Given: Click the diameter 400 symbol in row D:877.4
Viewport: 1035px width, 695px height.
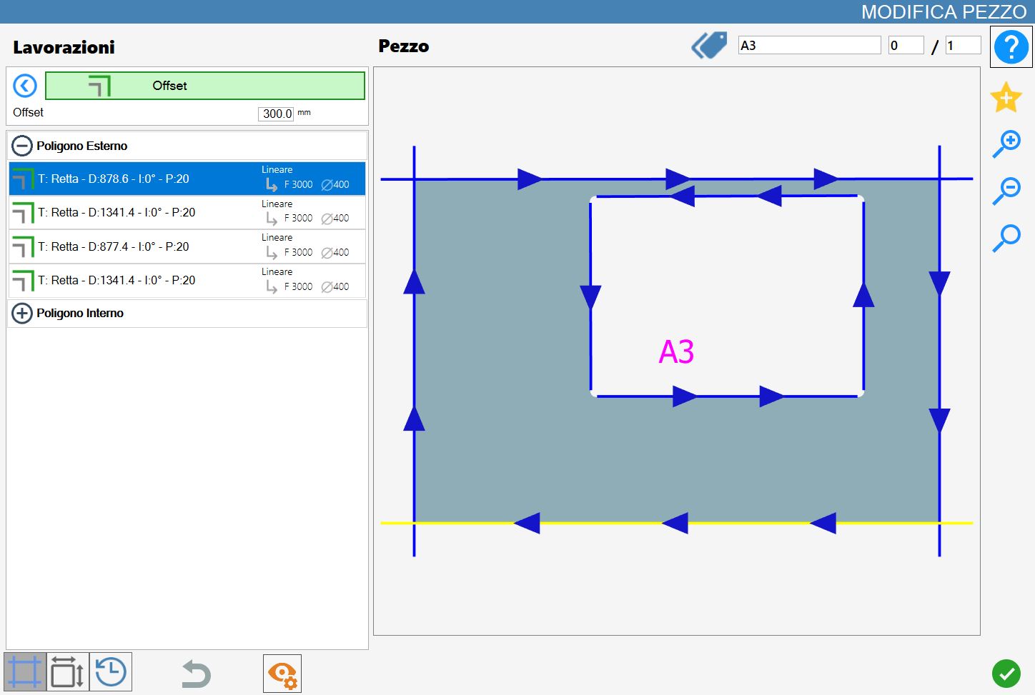Looking at the screenshot, I should coord(326,253).
